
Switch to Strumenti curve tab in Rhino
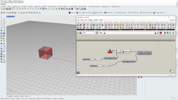[x=52, y=7]
